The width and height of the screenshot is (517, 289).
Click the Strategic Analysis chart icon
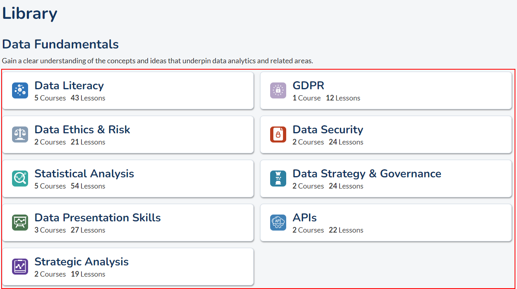[20, 267]
